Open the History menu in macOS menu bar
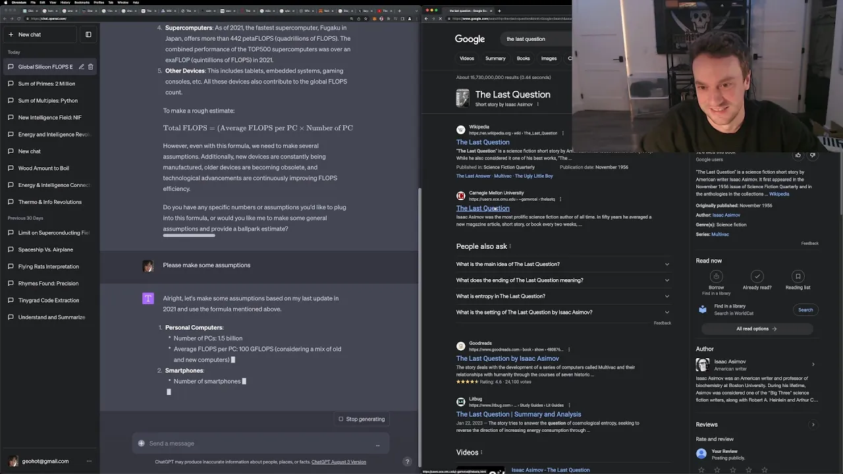 (x=65, y=3)
